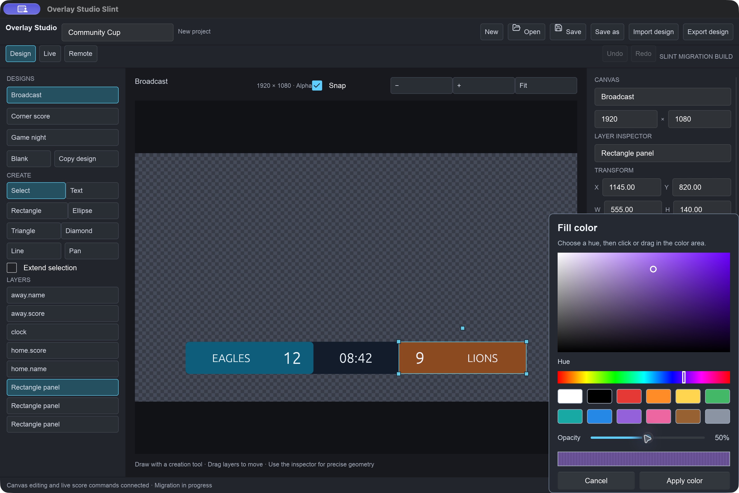Click the Apply color button

tap(684, 480)
